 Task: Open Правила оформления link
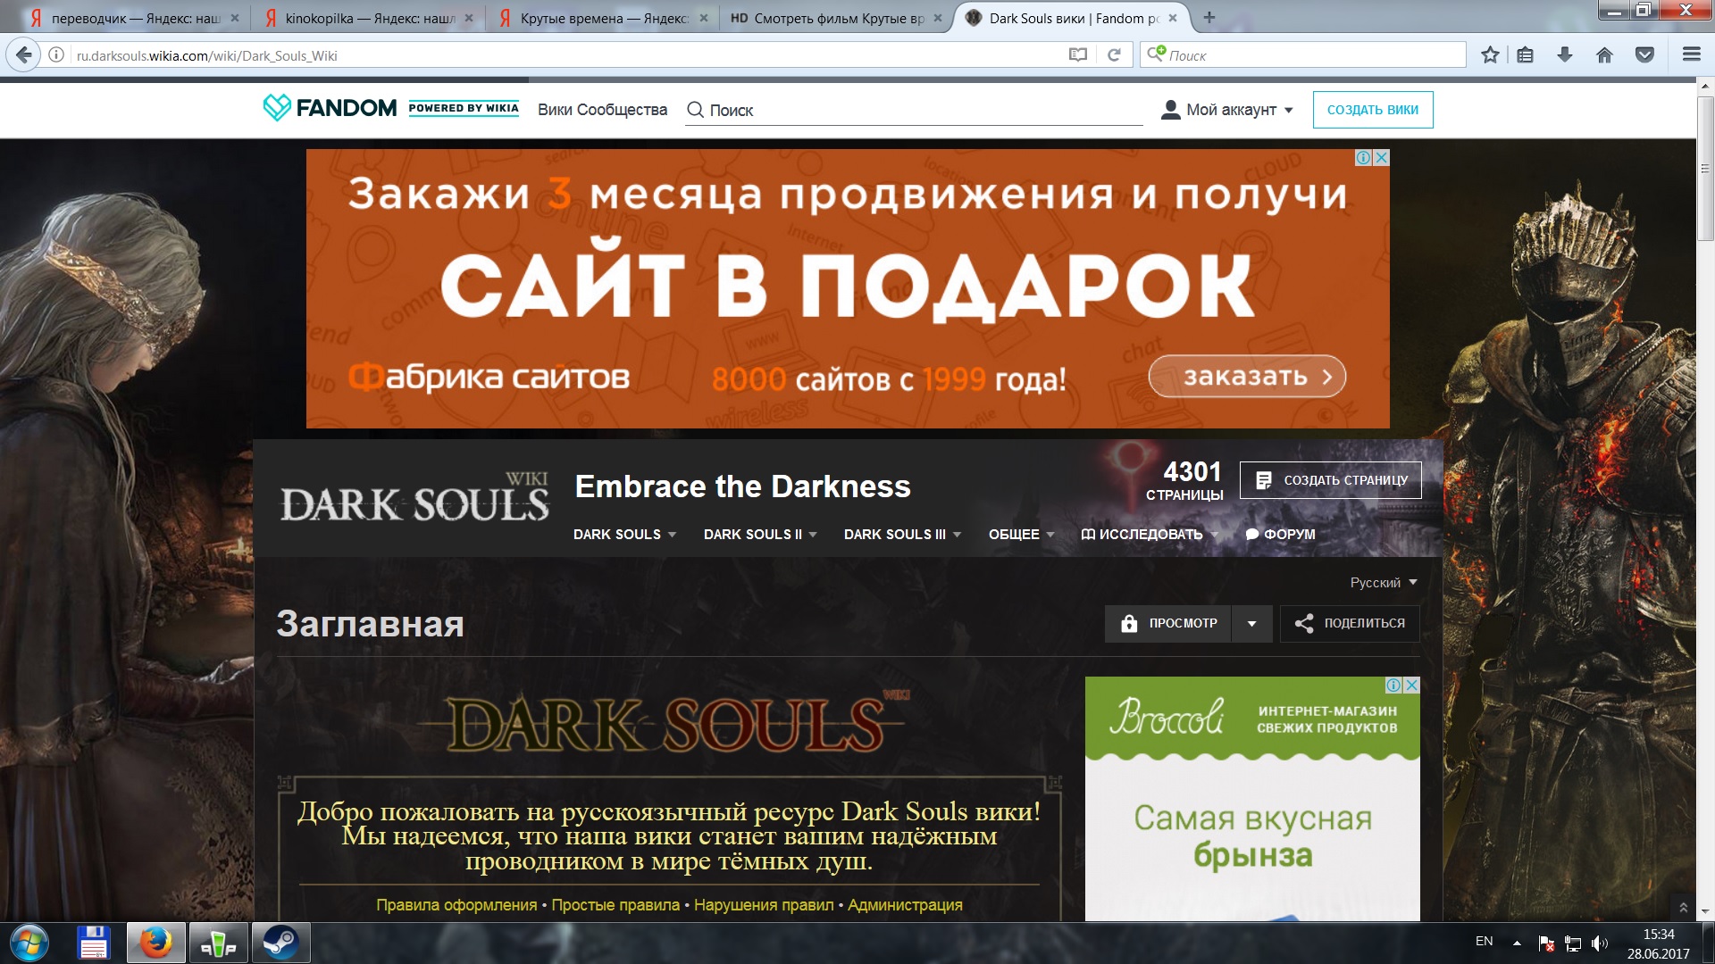point(456,904)
